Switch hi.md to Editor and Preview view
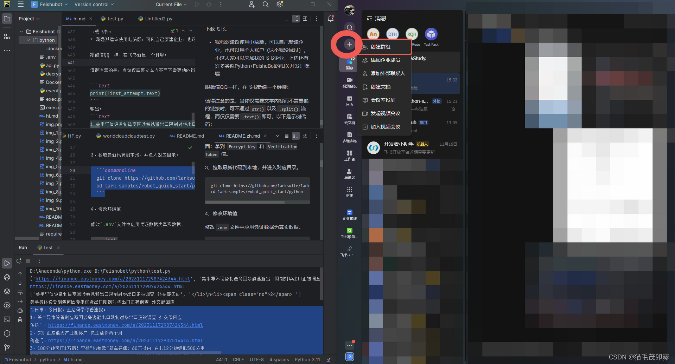The height and width of the screenshot is (364, 675). coord(296,19)
